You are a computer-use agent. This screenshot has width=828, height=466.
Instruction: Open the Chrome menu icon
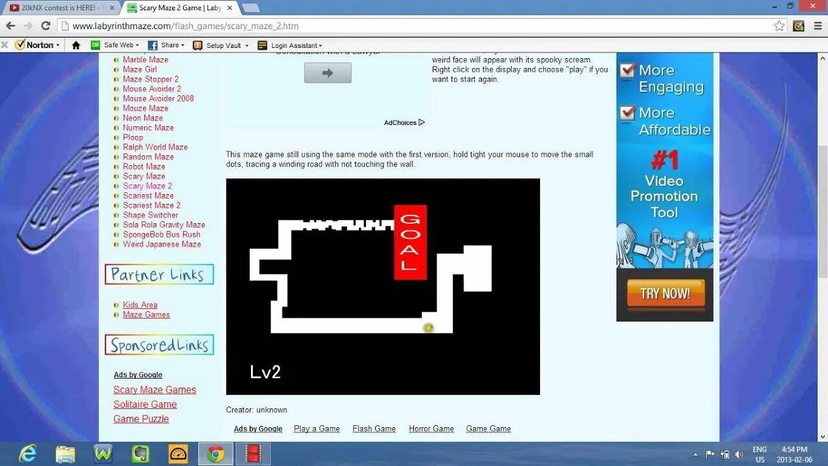tap(818, 26)
